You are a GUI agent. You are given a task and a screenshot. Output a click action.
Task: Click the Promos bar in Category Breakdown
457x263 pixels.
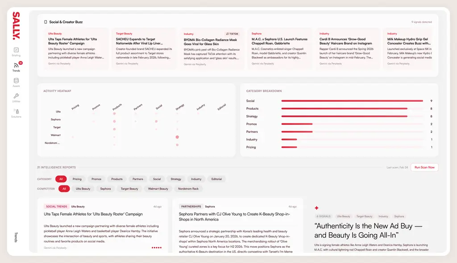coord(297,124)
